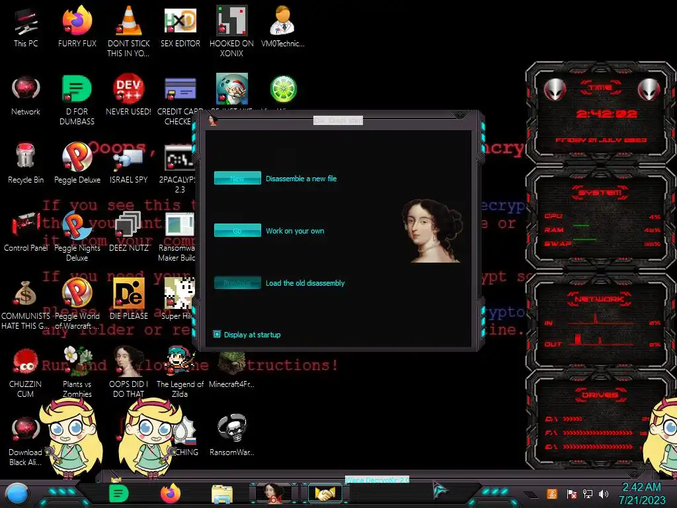Open the Recycle Bin desktop icon
Viewport: 677px width, 508px height.
(x=26, y=163)
